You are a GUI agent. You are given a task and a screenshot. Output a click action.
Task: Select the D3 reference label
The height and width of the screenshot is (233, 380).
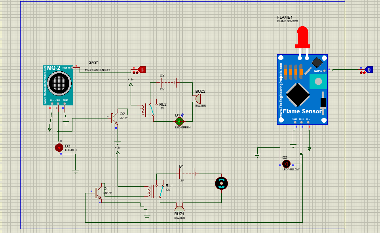[67, 146]
